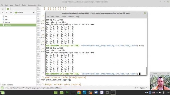Open the terminal window's Edit menu
This screenshot has height=95, width=170.
coord(52,17)
